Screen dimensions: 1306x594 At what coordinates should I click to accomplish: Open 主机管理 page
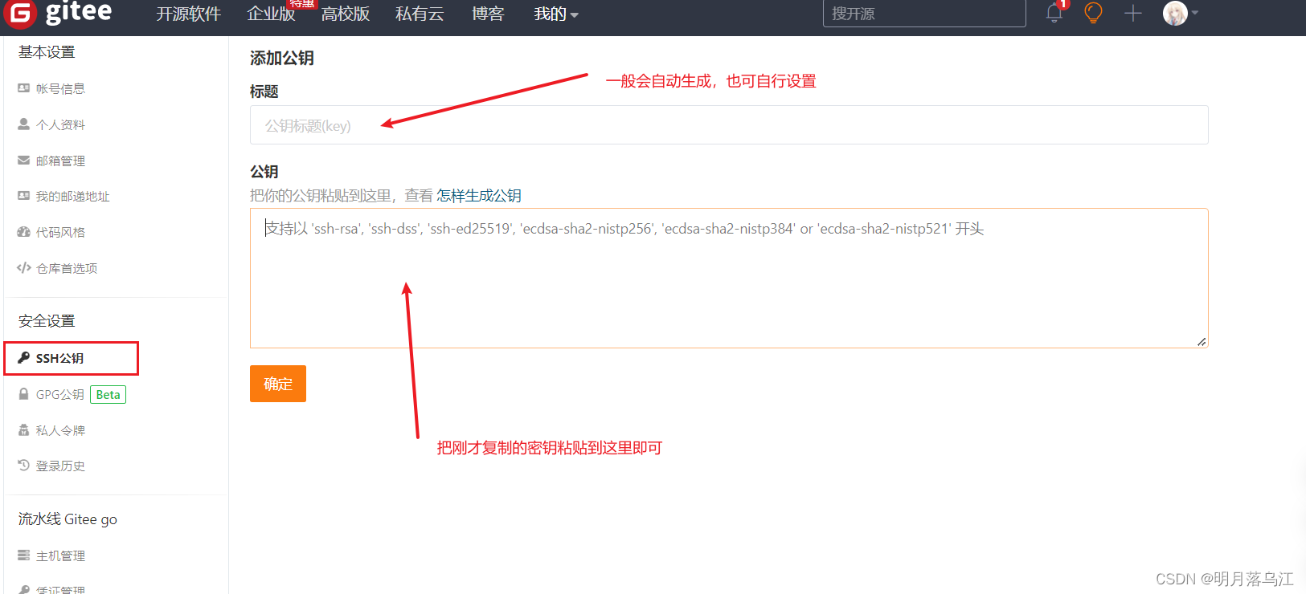click(60, 555)
